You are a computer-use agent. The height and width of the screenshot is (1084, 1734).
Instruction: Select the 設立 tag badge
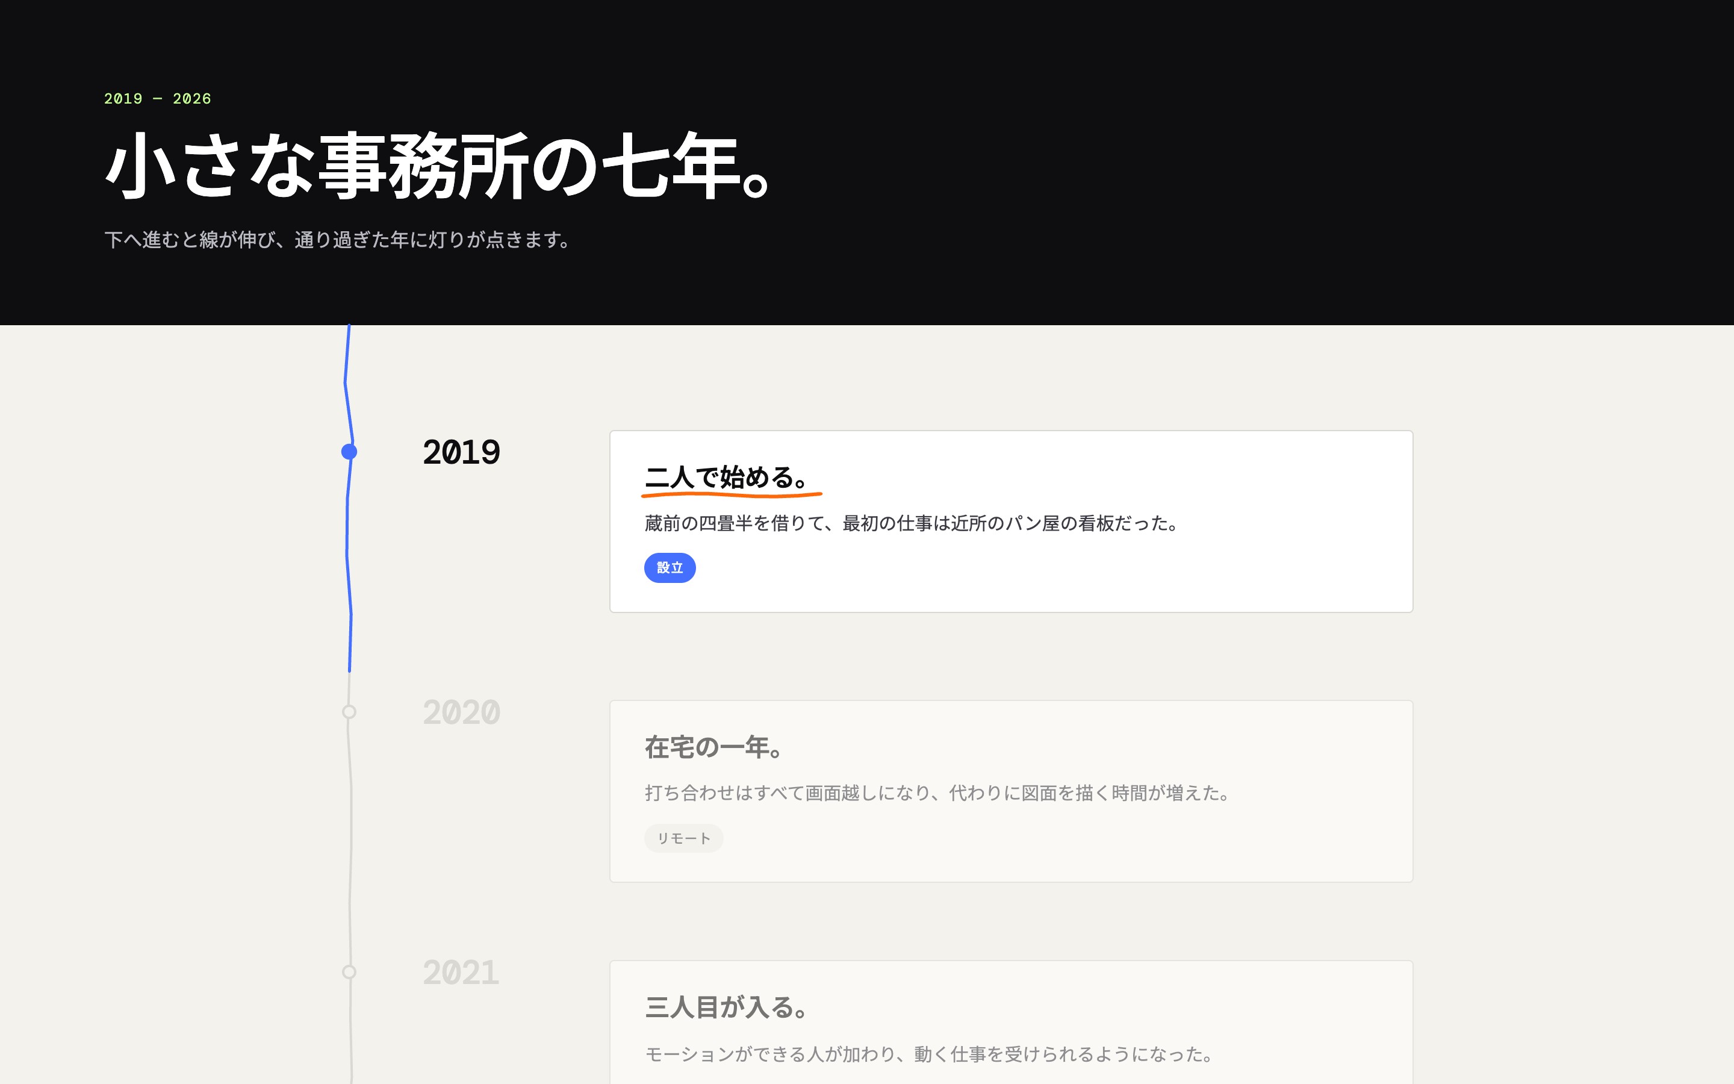click(670, 568)
